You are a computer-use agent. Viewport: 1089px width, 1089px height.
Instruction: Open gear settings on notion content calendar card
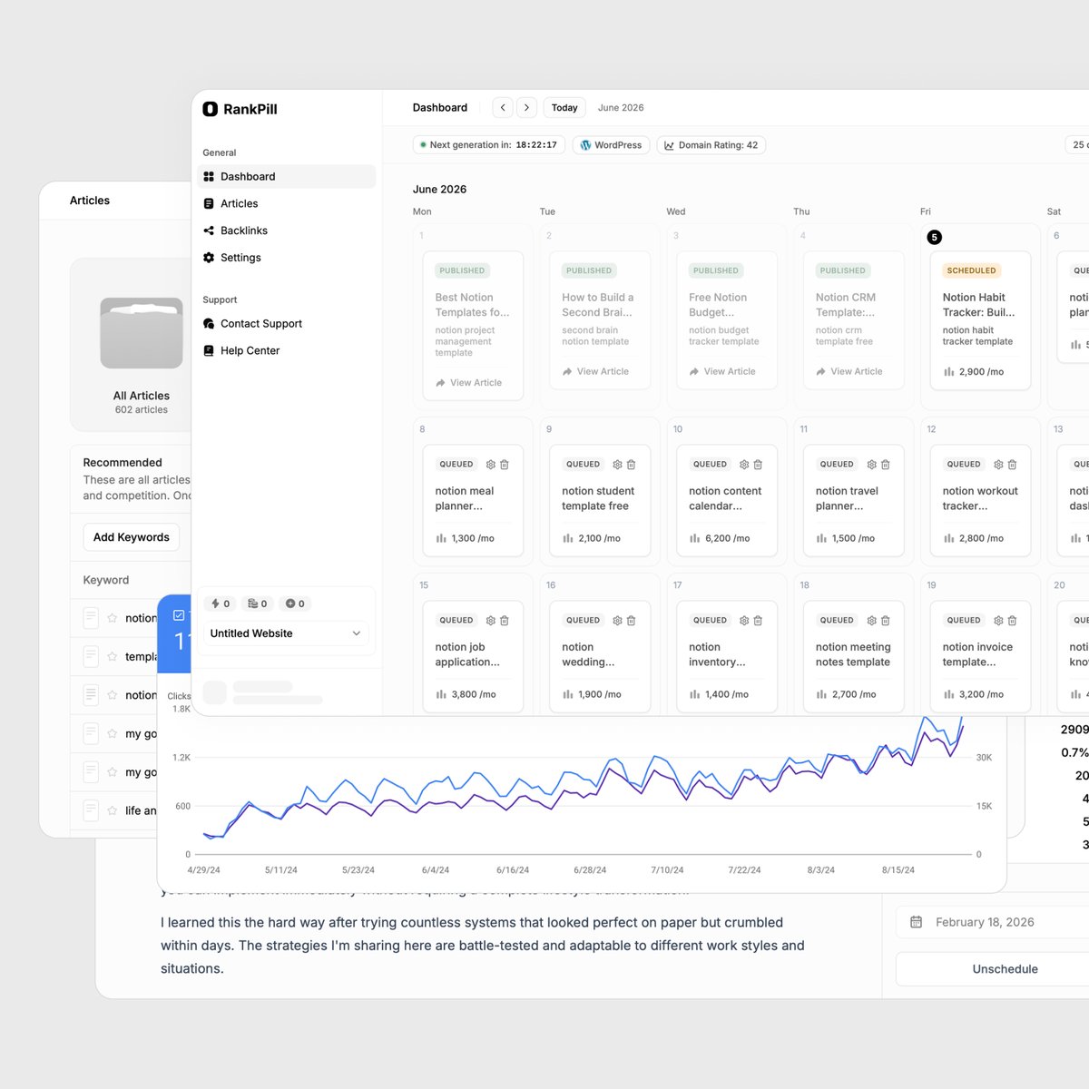click(744, 465)
